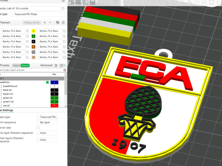Edit the Bambu Lab A1 printer preset
The image size is (222, 166).
63,8
